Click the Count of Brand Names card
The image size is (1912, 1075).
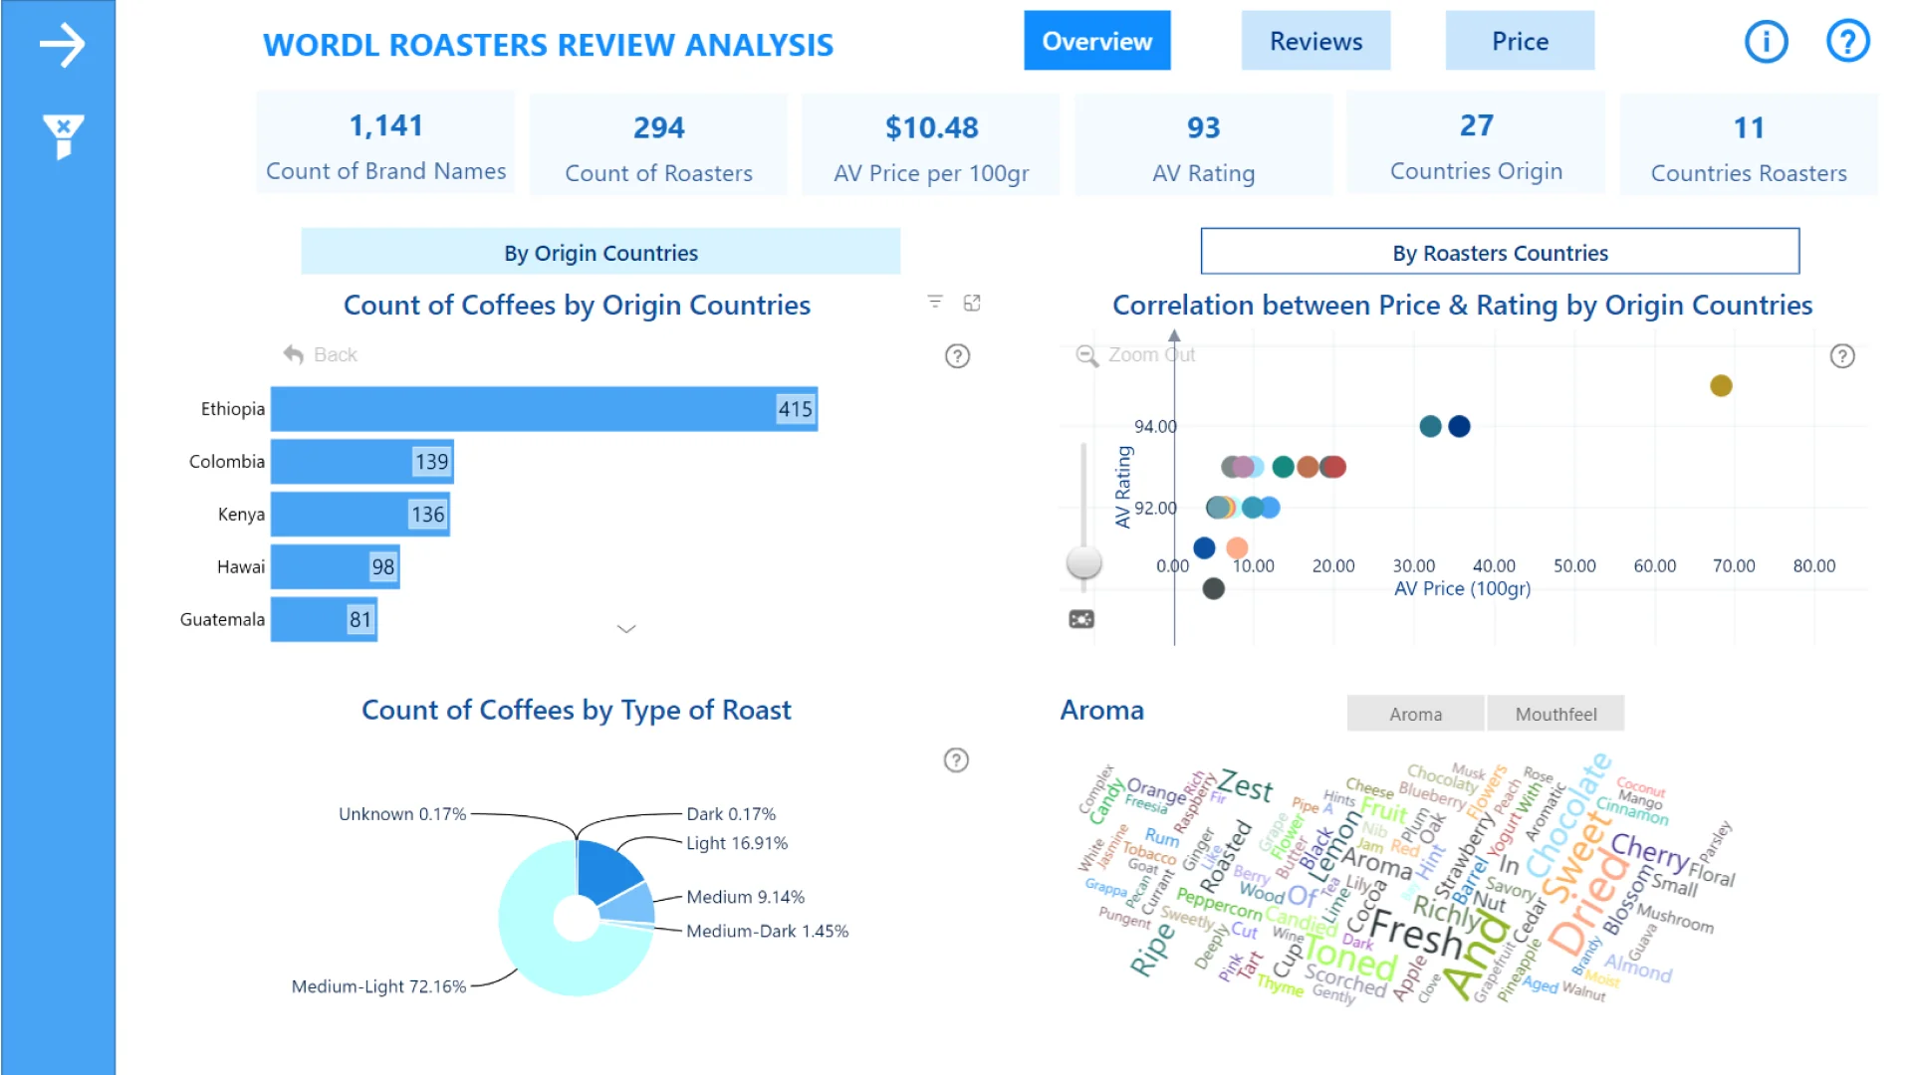385,142
